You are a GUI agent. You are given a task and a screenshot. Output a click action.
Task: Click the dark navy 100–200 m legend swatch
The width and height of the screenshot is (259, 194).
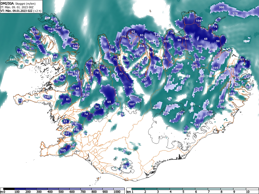pyautogui.click(x=20, y=189)
